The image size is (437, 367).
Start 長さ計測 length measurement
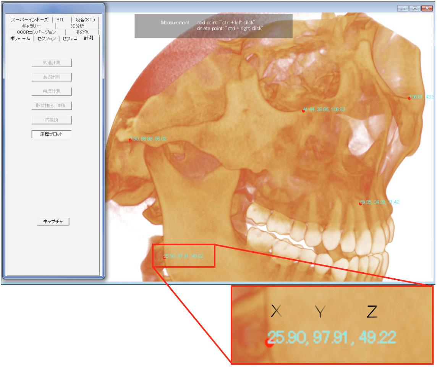52,77
